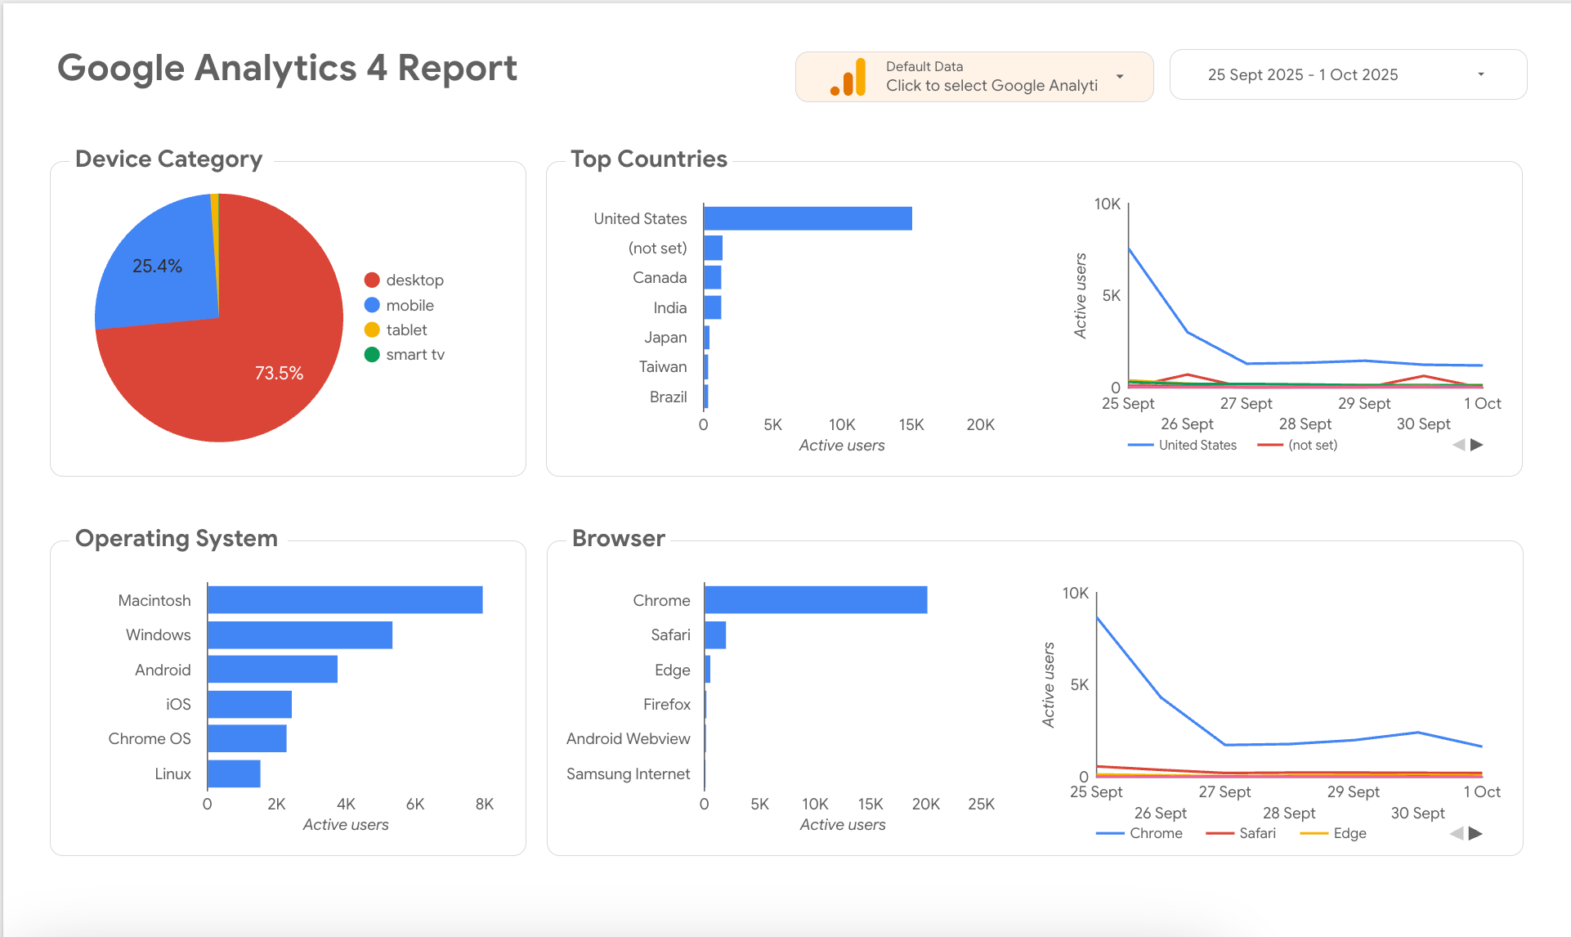Click the United States bar
Image resolution: width=1571 pixels, height=937 pixels.
807,218
